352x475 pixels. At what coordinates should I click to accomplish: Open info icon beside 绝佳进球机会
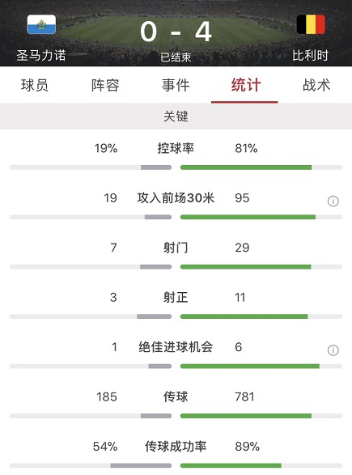(x=333, y=350)
